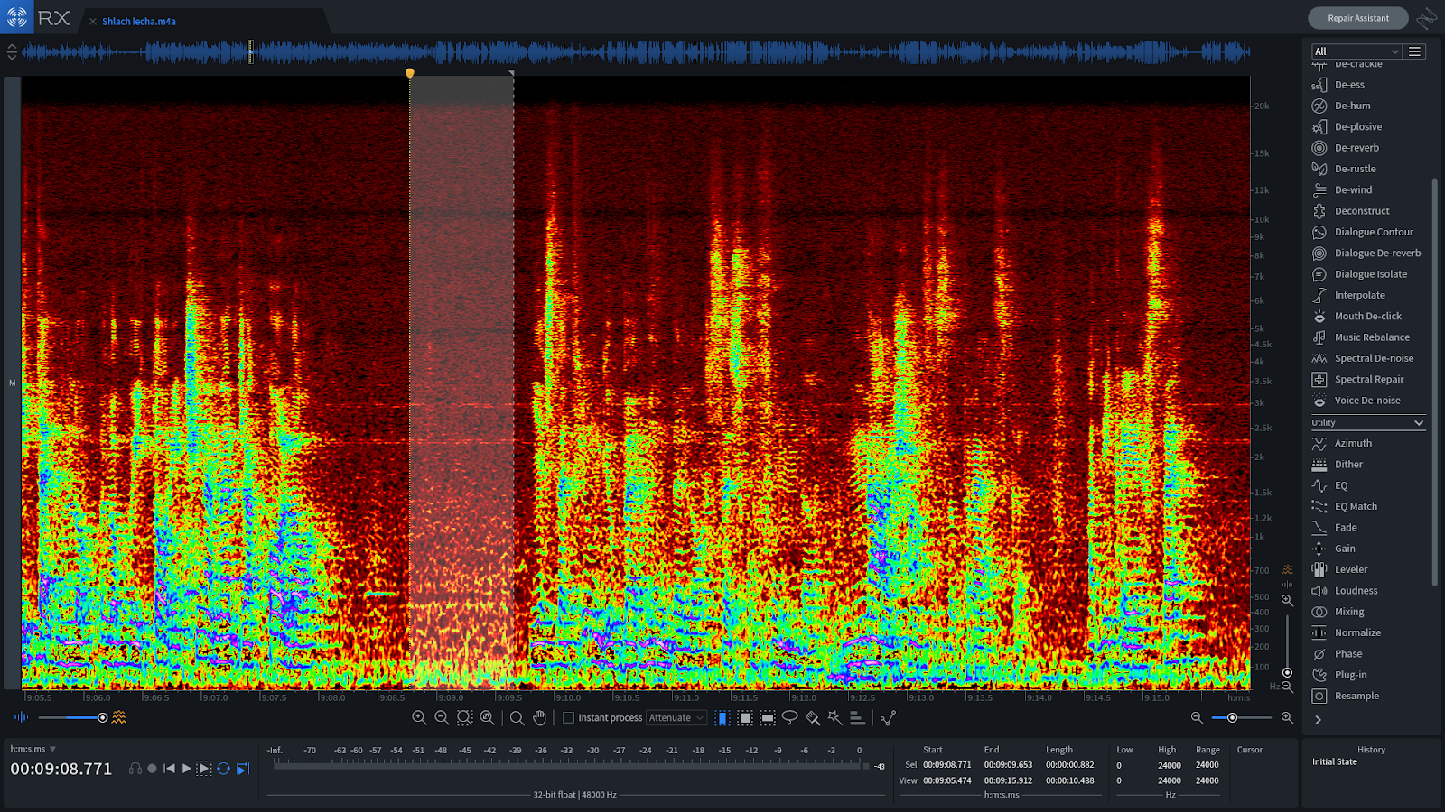Select the Magic Wand tool
The height and width of the screenshot is (812, 1445).
pyautogui.click(x=834, y=718)
